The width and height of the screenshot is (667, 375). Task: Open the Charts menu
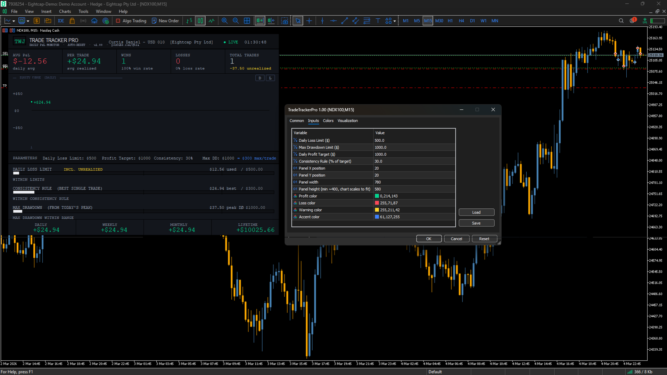[x=65, y=11]
